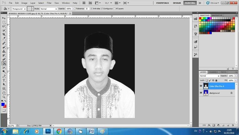Switch to the Design workspace
This screenshot has width=239, height=135.
point(177,3)
